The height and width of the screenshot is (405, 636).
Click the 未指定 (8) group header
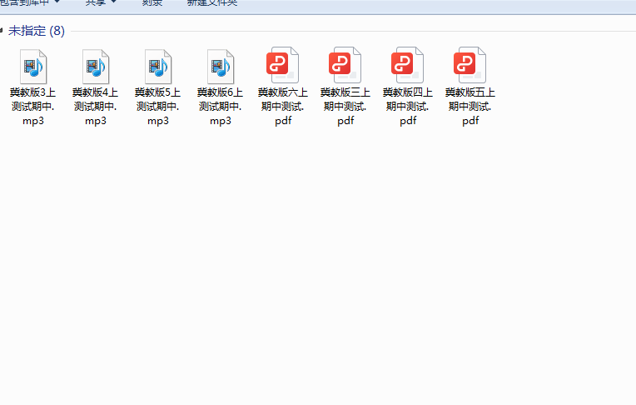point(37,31)
